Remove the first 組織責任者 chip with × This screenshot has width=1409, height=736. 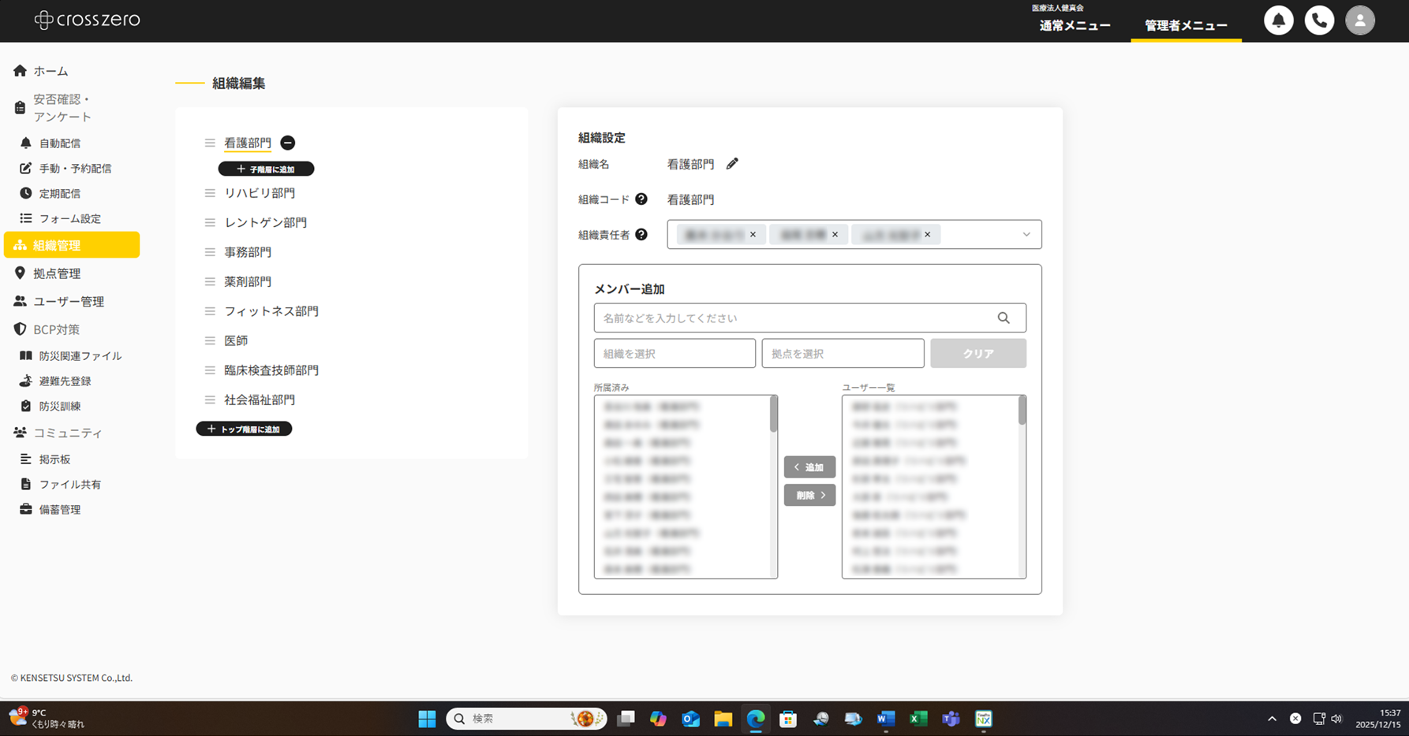753,234
